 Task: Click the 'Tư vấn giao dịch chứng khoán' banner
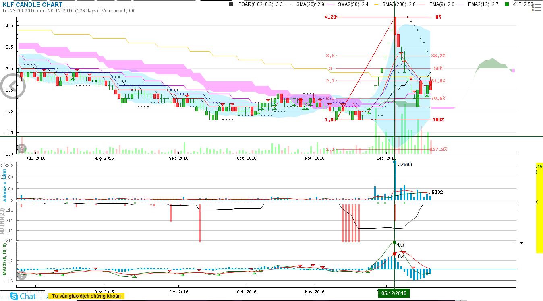pos(86,296)
